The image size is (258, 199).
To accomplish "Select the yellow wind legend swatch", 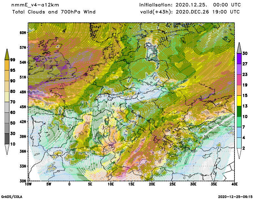I will coord(239,100).
